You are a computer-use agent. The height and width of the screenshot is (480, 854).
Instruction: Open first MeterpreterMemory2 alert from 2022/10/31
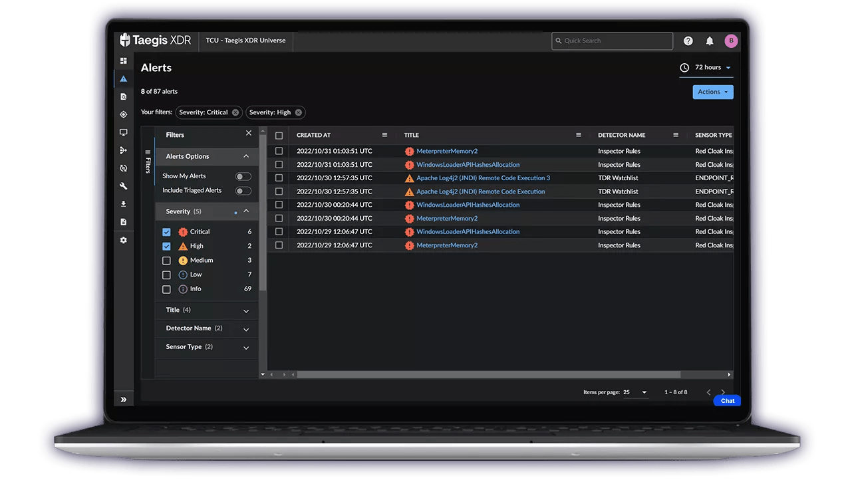click(x=447, y=151)
